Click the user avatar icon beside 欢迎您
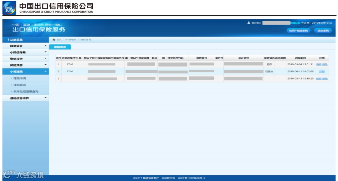338x181 pixels. coord(249,23)
